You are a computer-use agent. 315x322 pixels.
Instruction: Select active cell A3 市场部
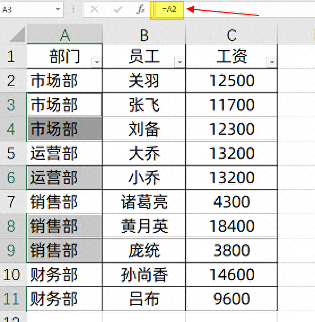(x=65, y=105)
